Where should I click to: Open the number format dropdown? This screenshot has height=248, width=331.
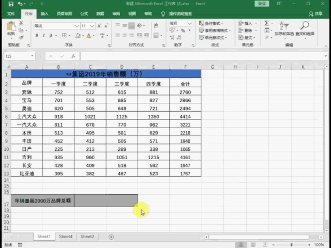190,23
